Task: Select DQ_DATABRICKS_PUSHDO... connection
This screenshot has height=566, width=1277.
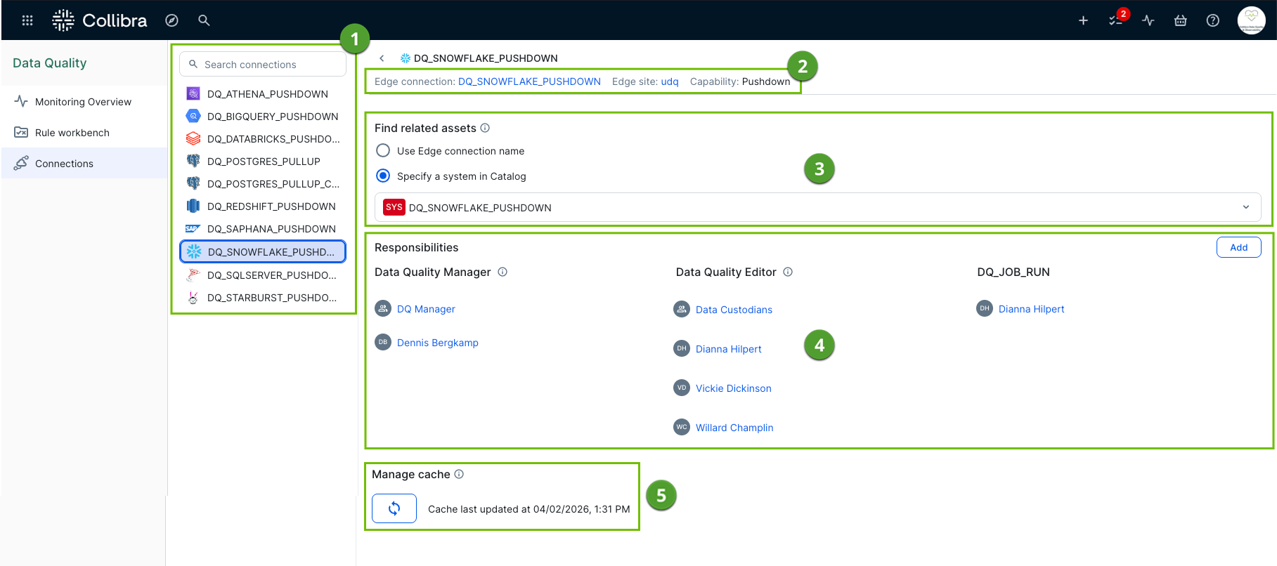Action: (x=263, y=139)
